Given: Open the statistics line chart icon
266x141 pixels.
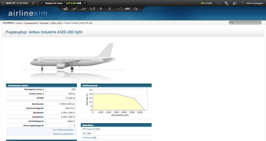Looking at the screenshot, I should [x=118, y=9].
